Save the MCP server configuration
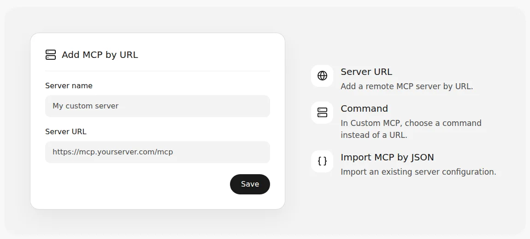The height and width of the screenshot is (239, 530). click(250, 184)
